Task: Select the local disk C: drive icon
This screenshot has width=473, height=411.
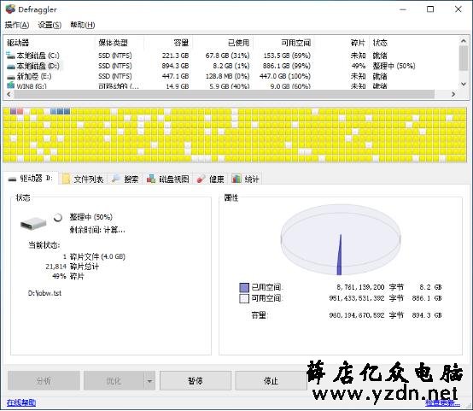Action: pyautogui.click(x=10, y=56)
